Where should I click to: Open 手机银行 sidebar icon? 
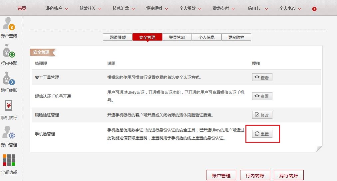[x=9, y=105]
